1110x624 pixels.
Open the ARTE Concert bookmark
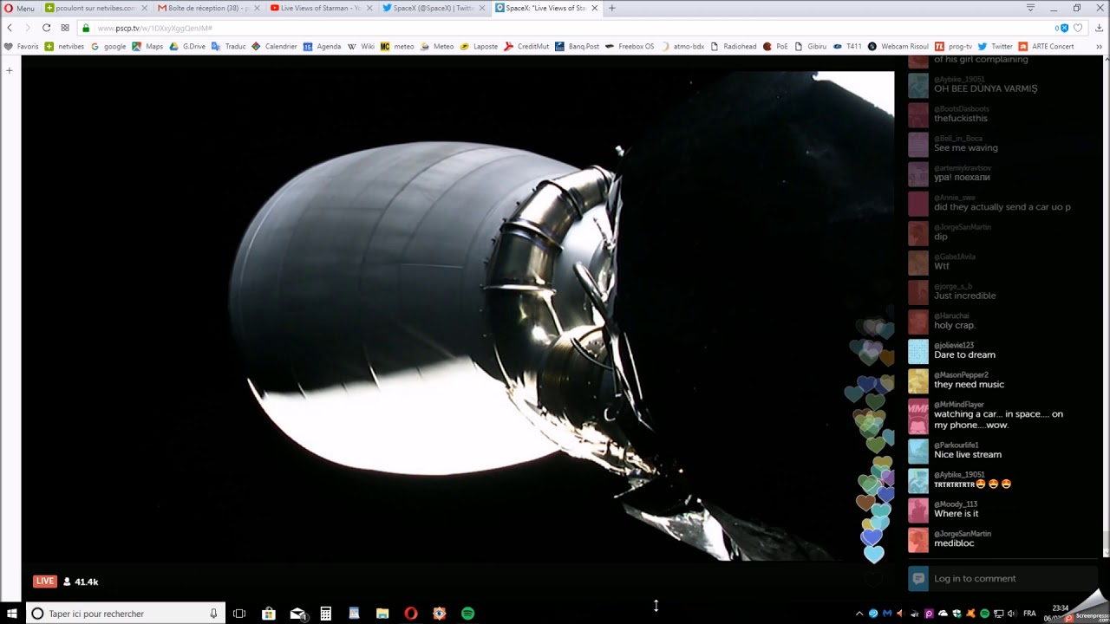[x=1046, y=46]
